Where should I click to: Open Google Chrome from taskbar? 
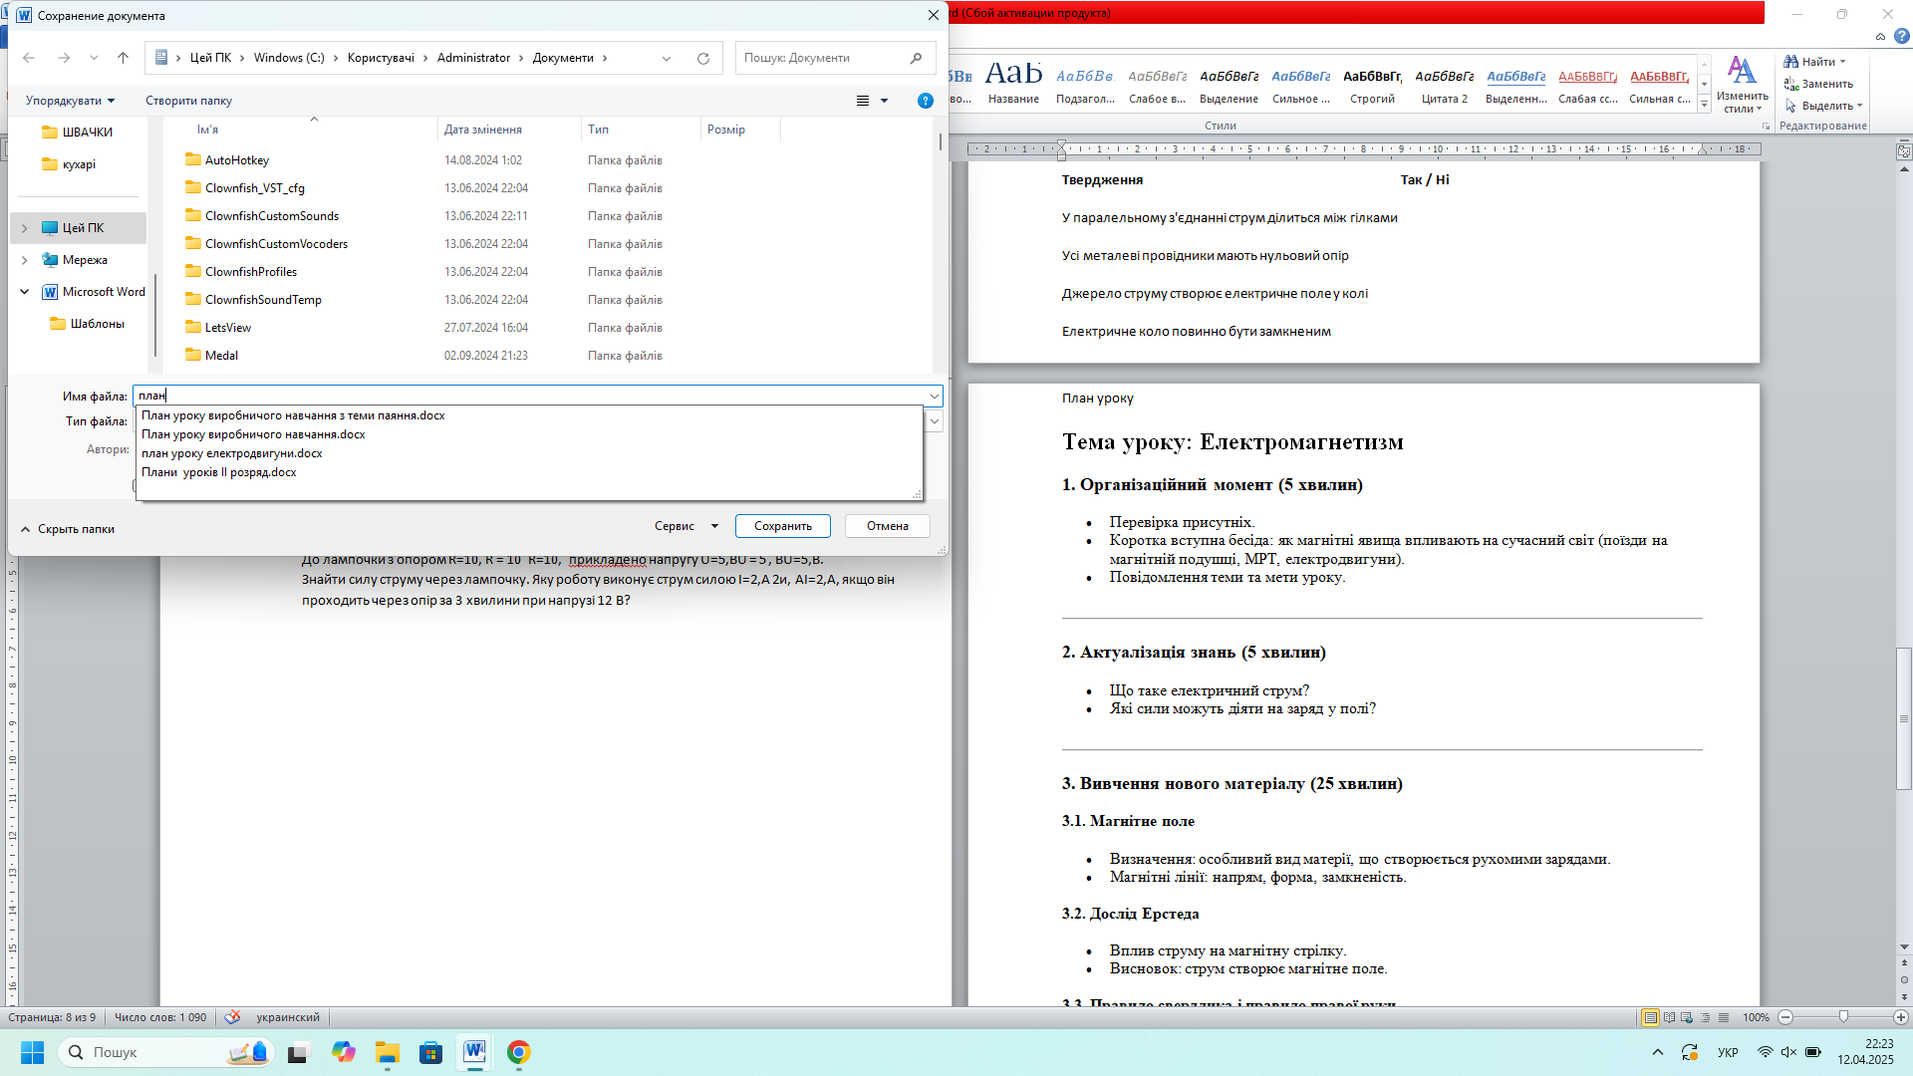pyautogui.click(x=518, y=1052)
